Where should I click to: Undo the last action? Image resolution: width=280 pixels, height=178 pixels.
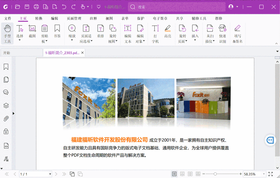(x=64, y=7)
